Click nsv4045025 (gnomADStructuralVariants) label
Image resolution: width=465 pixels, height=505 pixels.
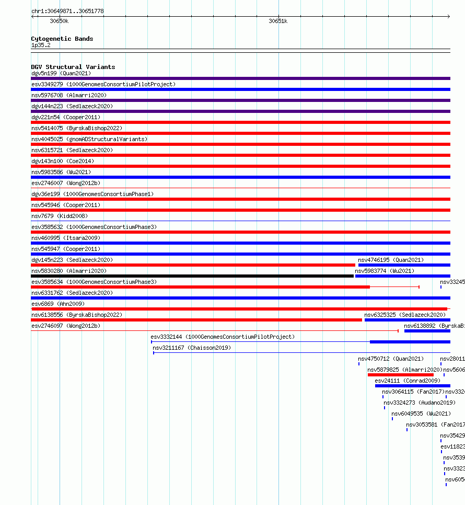click(89, 139)
